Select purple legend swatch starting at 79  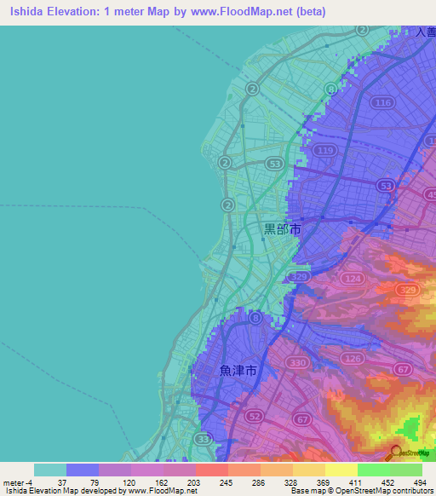(x=115, y=470)
